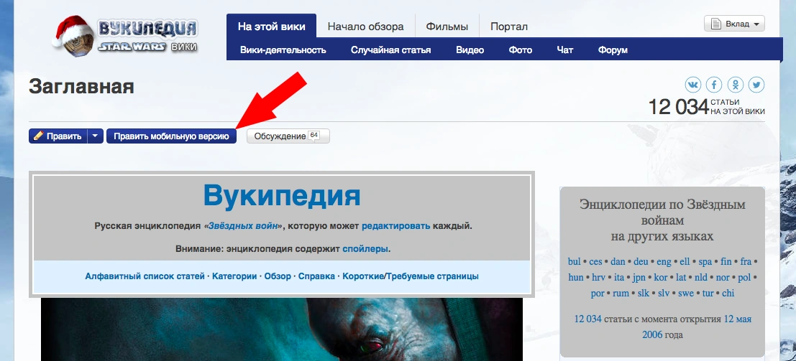
Task: Open the eng language encyclopedia
Action: point(664,262)
